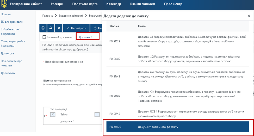The image size is (254, 136).
Task: Open 'Новини' in left sidebar
Action: [x=6, y=14]
